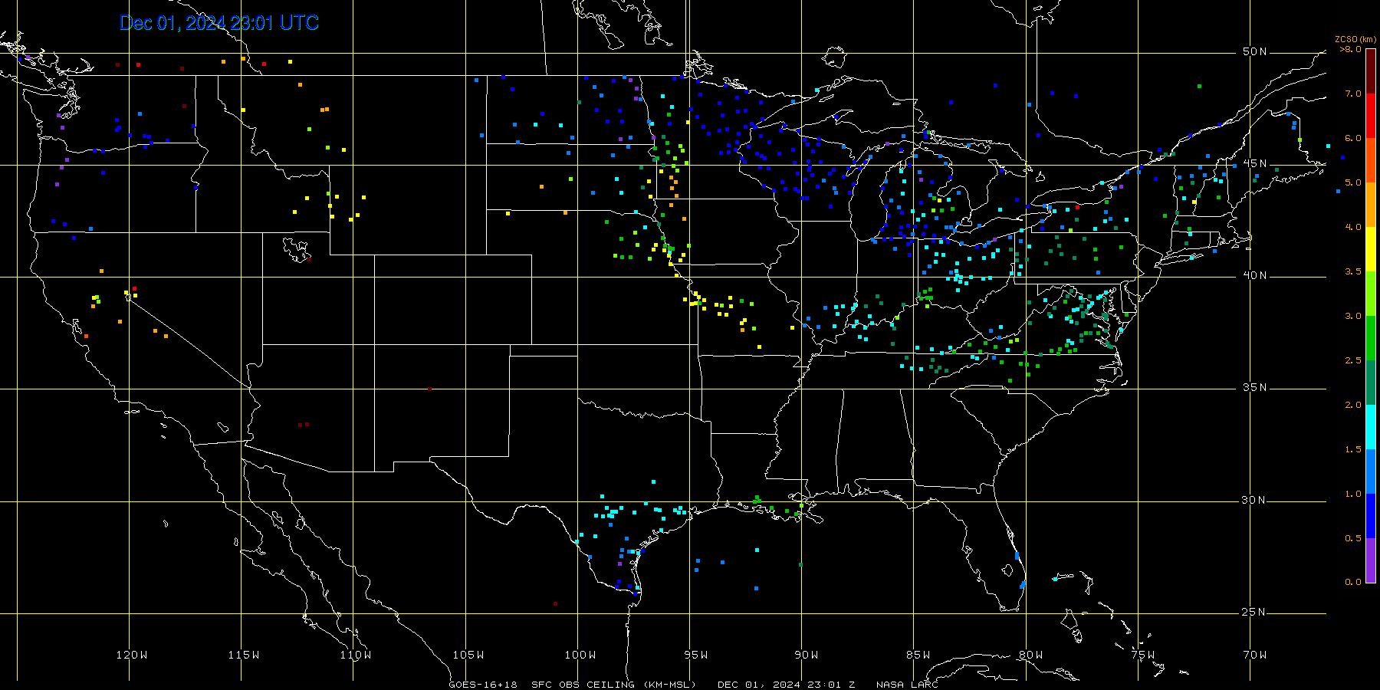The width and height of the screenshot is (1380, 690).
Task: Click the 7.0 legend value
Action: click(x=1353, y=94)
